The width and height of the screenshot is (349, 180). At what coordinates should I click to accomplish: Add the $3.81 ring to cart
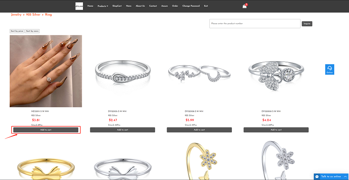(46, 130)
